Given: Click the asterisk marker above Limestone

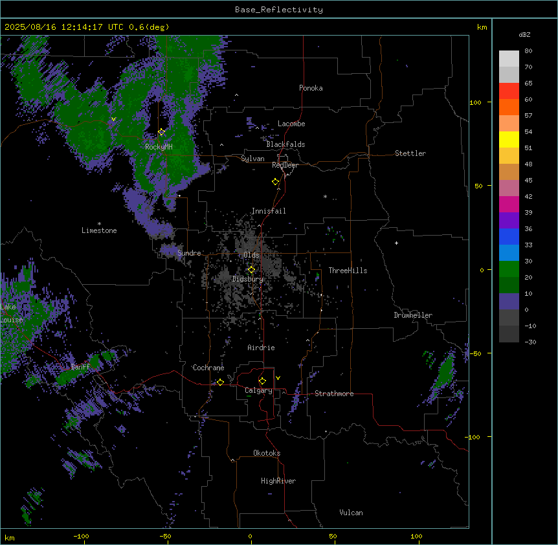Looking at the screenshot, I should (x=99, y=224).
